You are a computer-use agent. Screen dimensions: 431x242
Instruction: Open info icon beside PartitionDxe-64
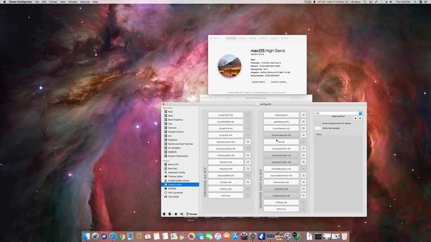click(304, 182)
